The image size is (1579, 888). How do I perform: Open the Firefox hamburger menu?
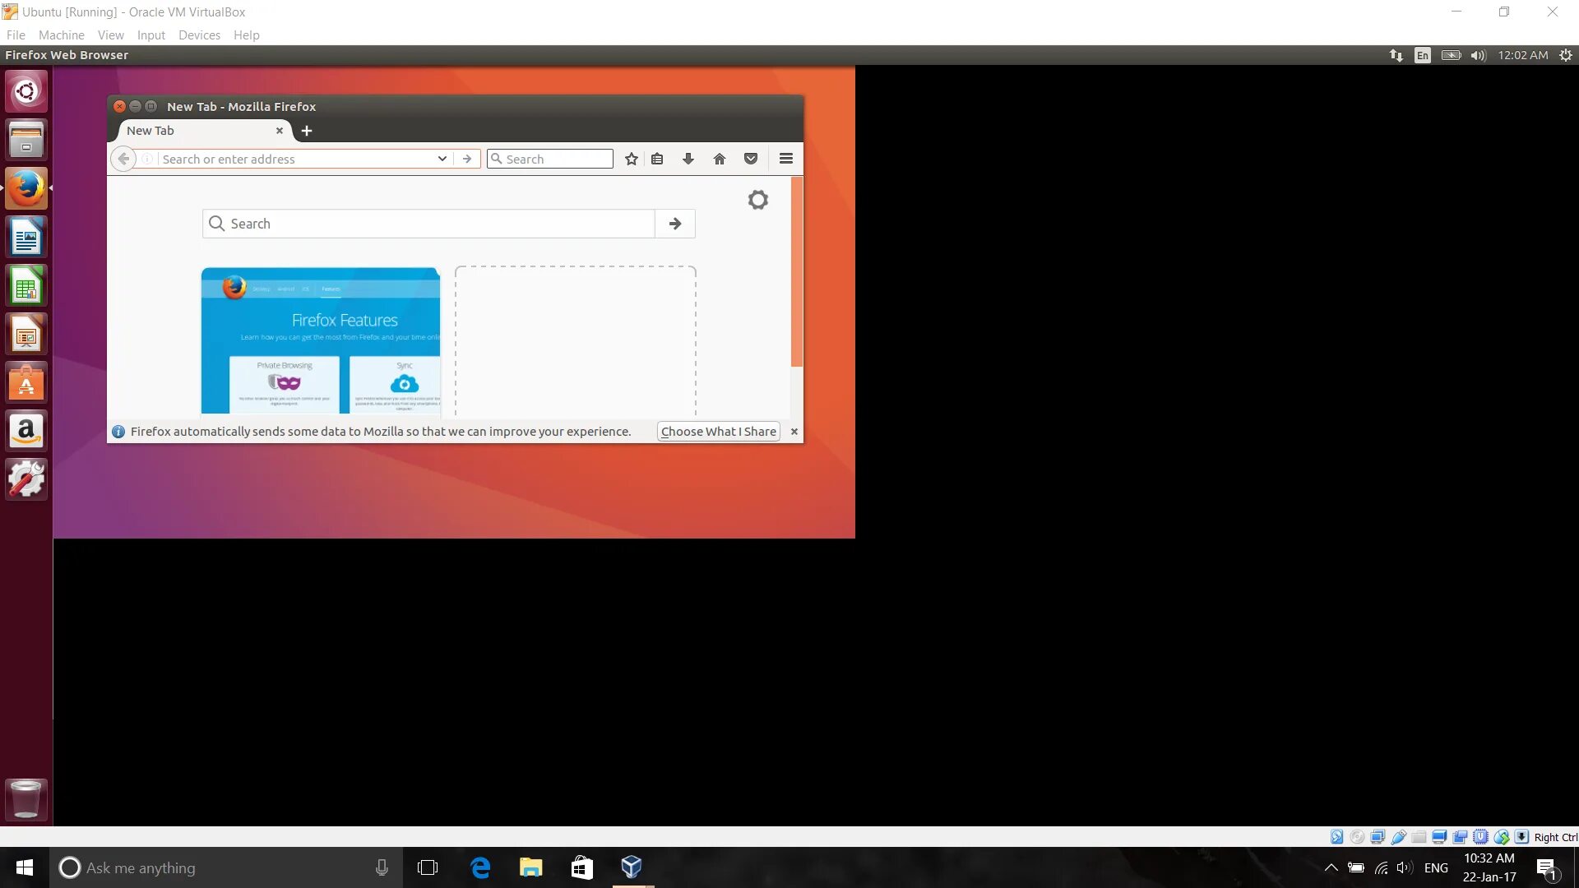point(786,159)
